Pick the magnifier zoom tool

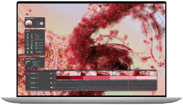28,45
